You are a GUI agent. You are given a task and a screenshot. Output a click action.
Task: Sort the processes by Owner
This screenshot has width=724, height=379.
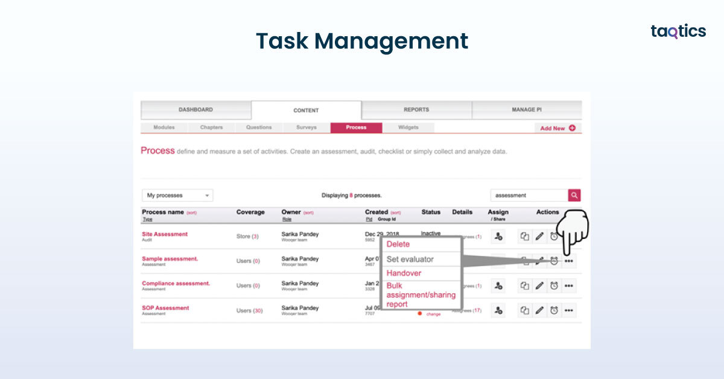308,213
